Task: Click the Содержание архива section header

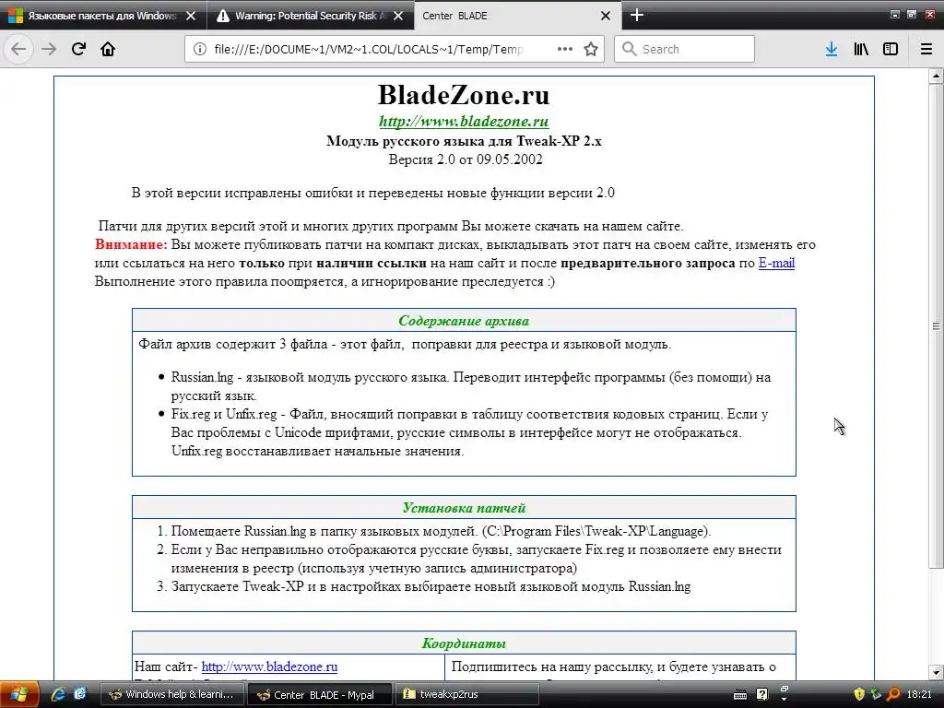Action: tap(464, 321)
